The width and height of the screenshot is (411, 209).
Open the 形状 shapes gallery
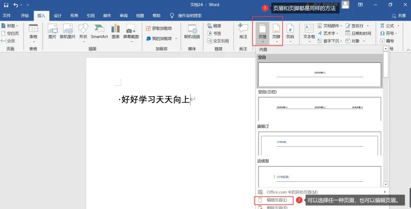[x=83, y=33]
